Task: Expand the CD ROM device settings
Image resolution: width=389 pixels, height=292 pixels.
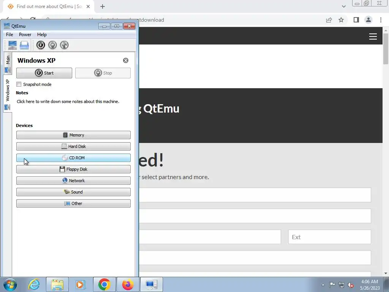Action: [x=73, y=158]
